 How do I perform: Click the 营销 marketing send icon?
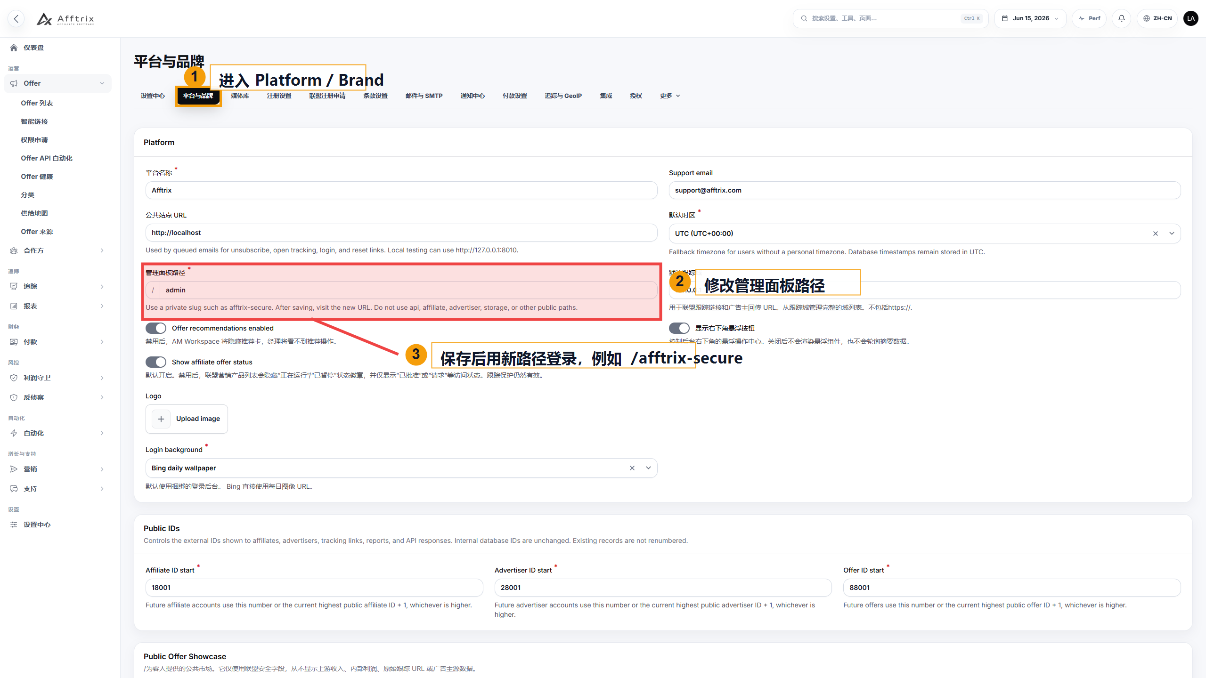click(x=14, y=469)
